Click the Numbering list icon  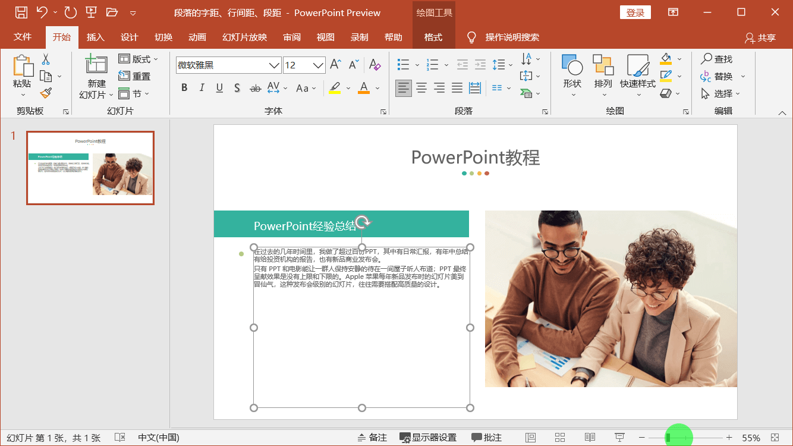tap(433, 64)
